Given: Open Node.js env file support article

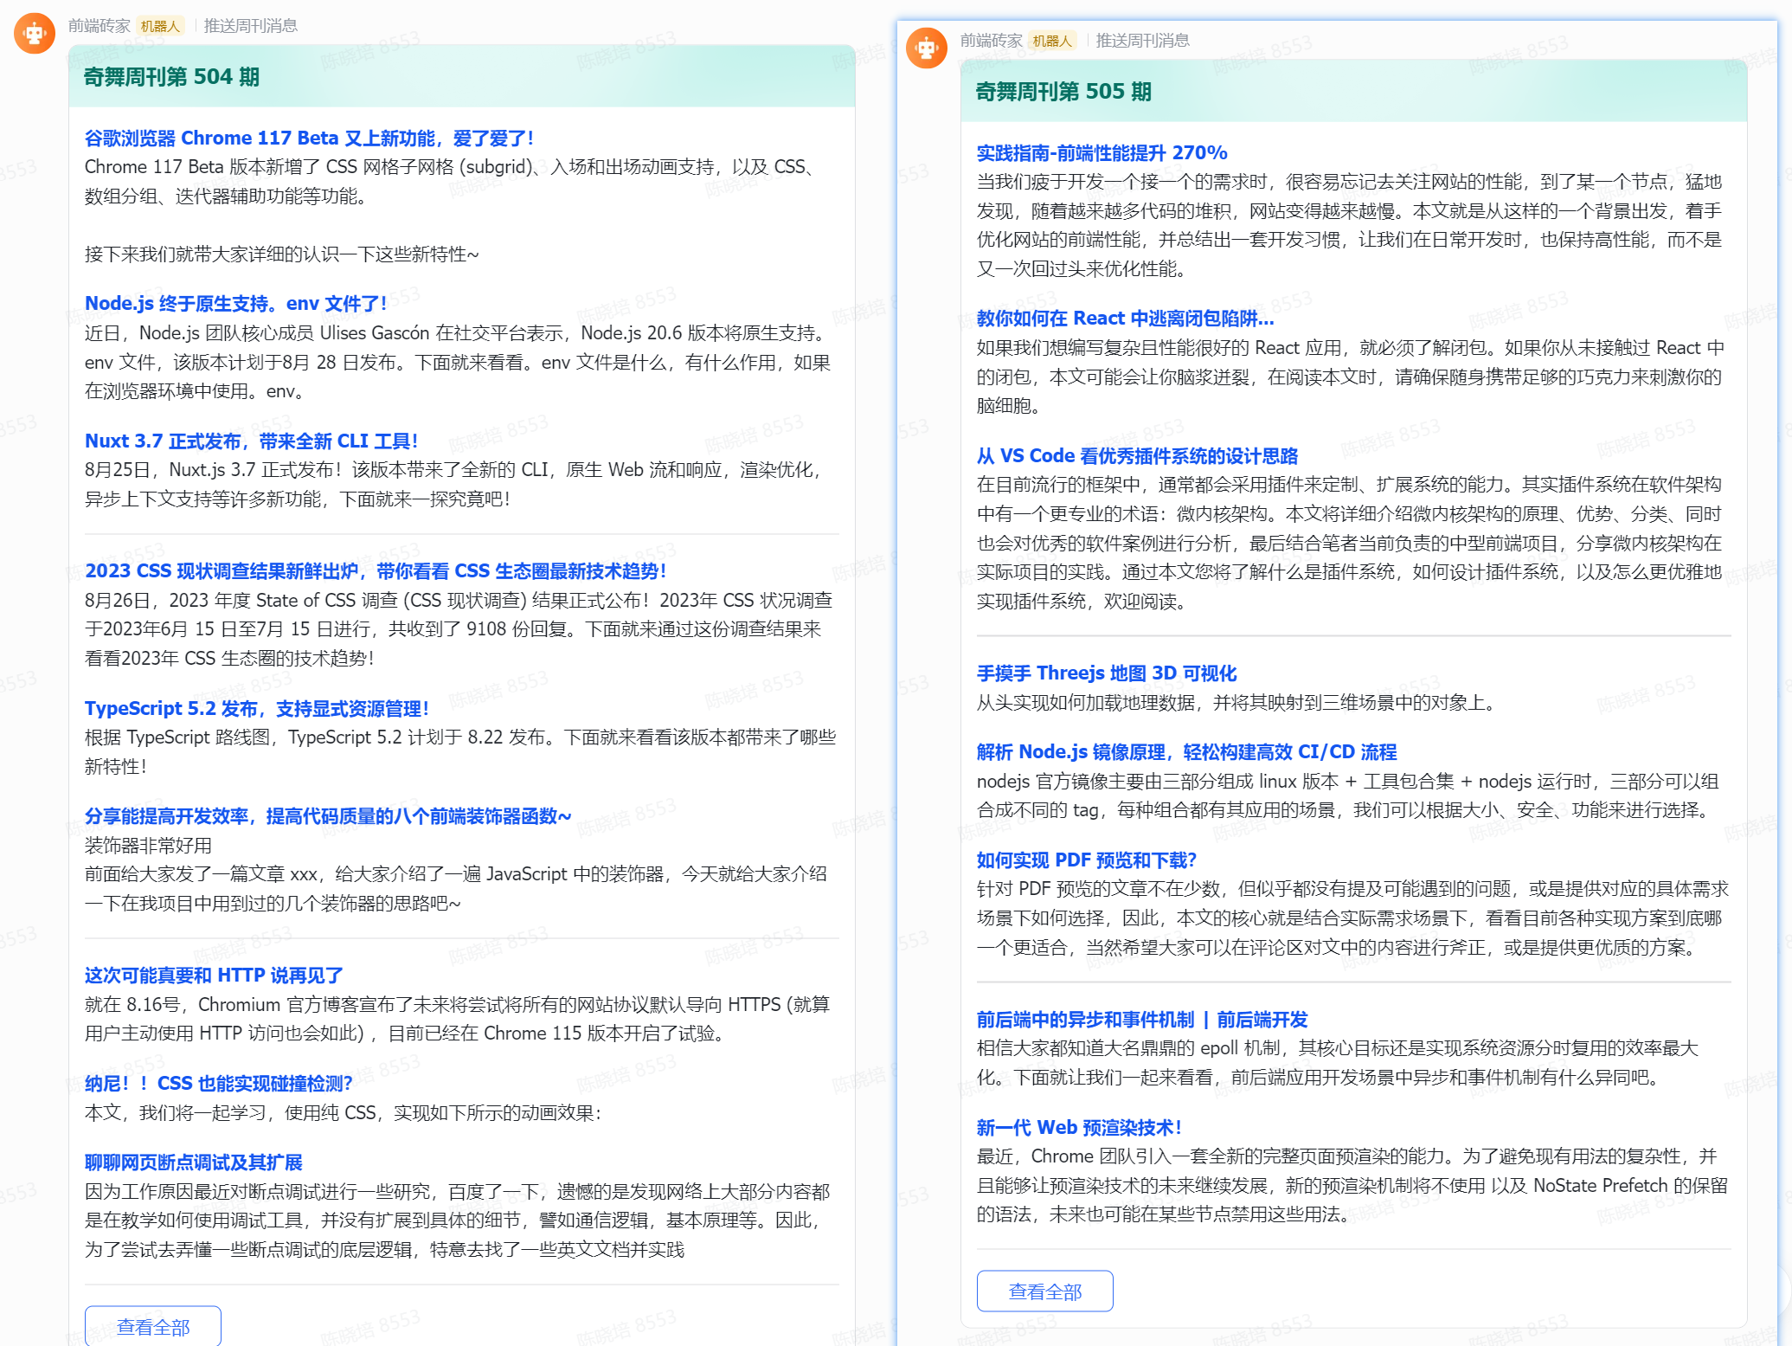Looking at the screenshot, I should pyautogui.click(x=235, y=303).
